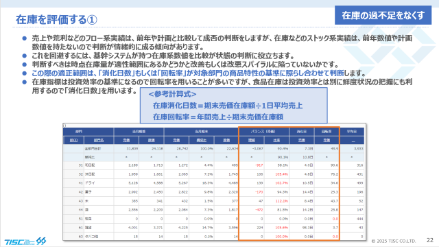Click the TISC logo at bottom left

click(25, 241)
